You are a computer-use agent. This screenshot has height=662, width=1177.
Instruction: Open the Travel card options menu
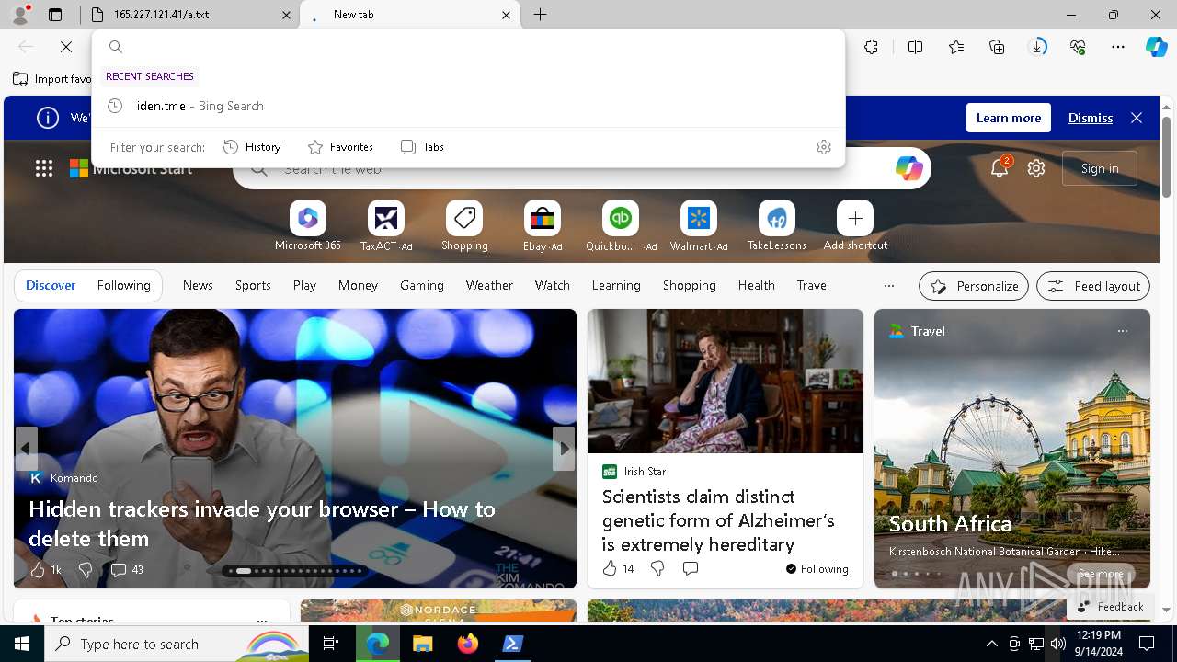point(1122,331)
